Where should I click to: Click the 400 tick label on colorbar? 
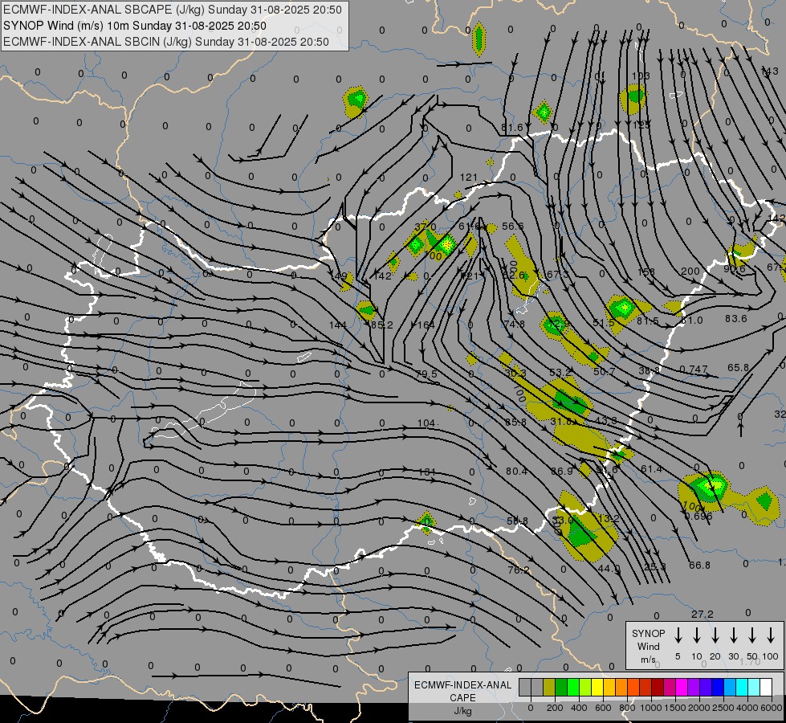[x=579, y=708]
